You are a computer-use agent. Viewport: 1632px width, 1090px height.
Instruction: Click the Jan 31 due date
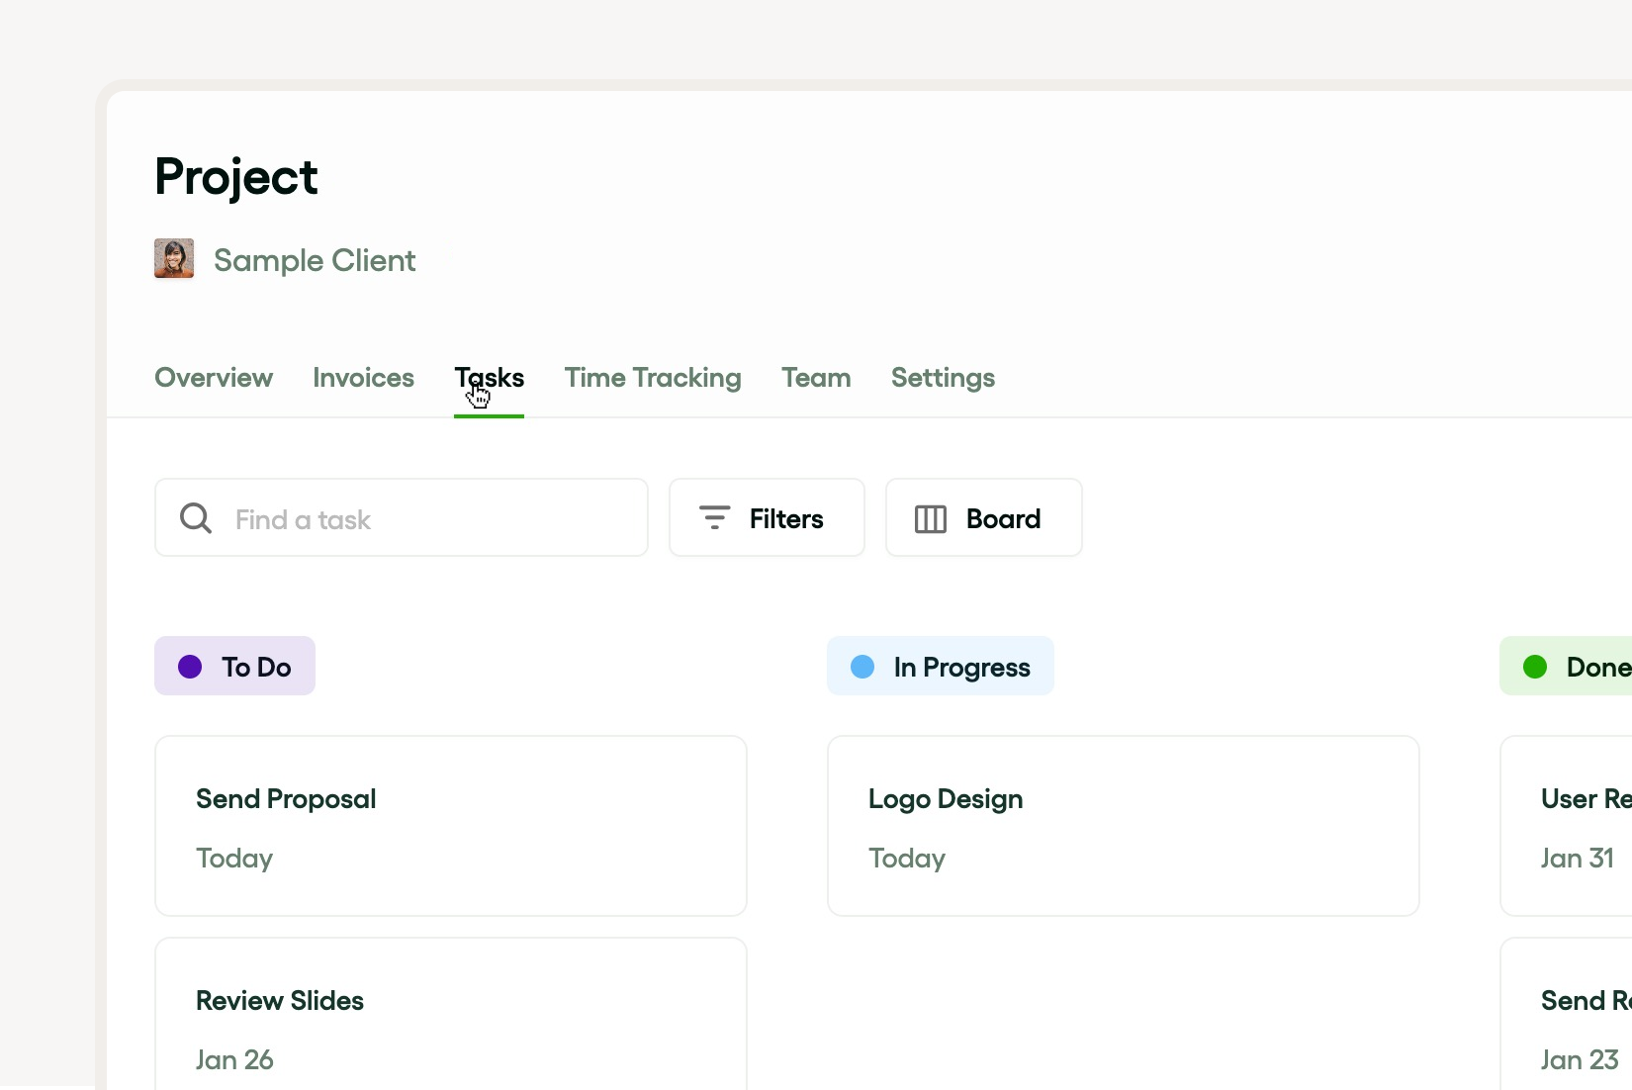click(1578, 858)
